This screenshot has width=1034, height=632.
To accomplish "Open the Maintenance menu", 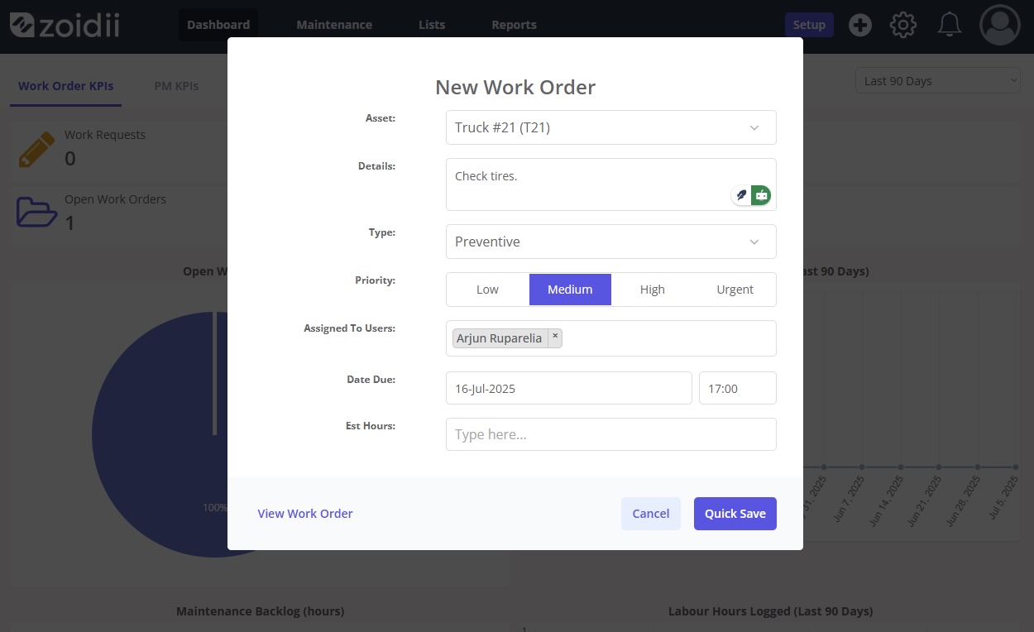I will tap(334, 25).
